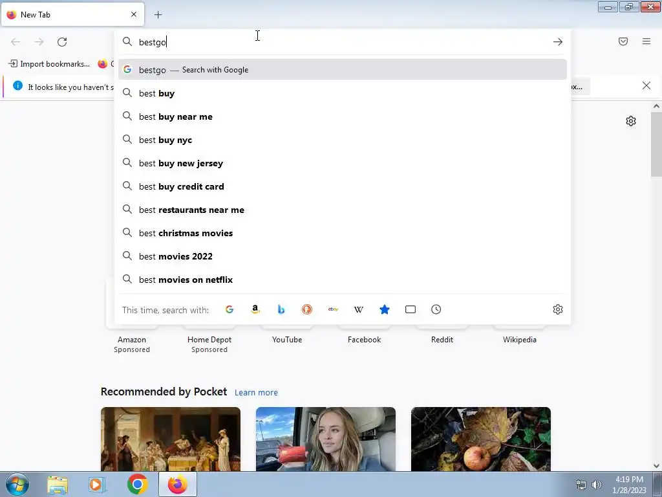Click the Firefox taskbar button
Screen dimensions: 662x497
coord(178,484)
